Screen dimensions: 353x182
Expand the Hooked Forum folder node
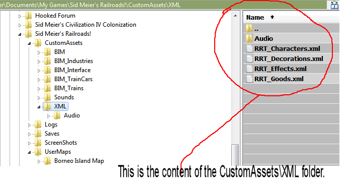pos(20,16)
